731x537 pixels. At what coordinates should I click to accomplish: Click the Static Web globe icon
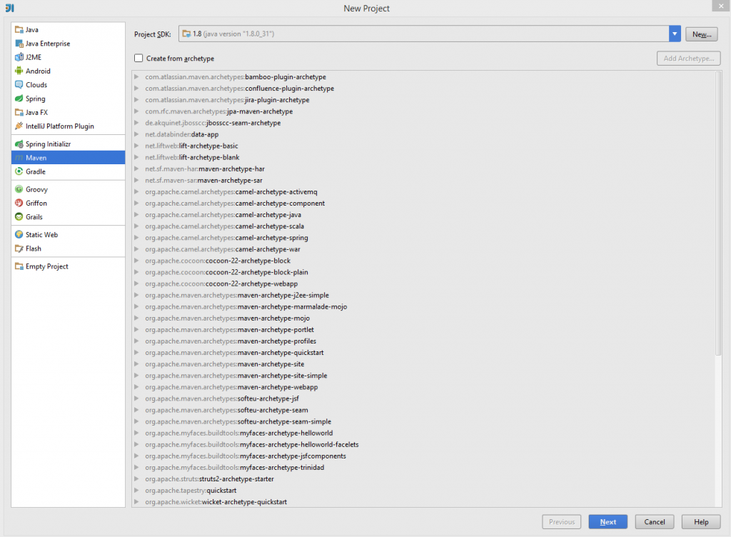pyautogui.click(x=19, y=234)
